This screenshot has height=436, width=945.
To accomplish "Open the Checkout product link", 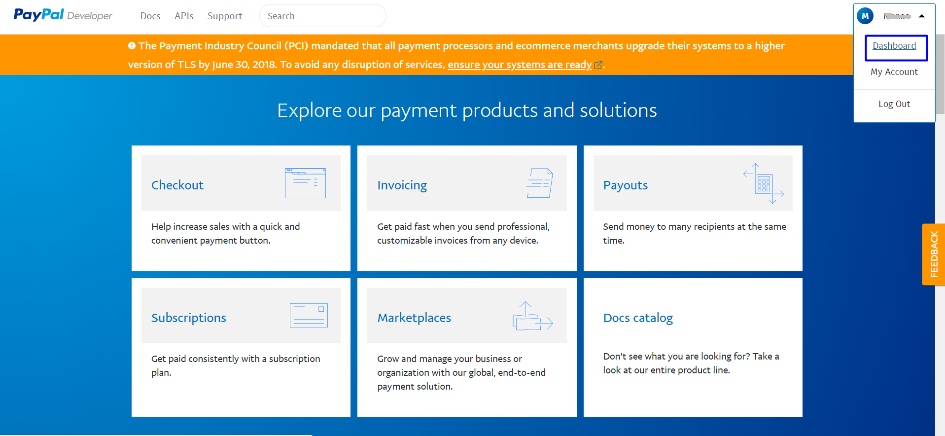I will click(x=177, y=185).
